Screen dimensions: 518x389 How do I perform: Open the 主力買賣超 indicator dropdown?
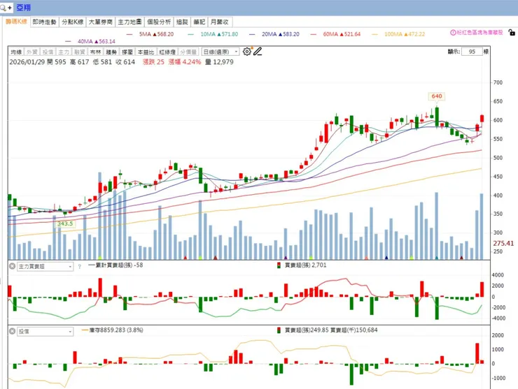pyautogui.click(x=45, y=266)
